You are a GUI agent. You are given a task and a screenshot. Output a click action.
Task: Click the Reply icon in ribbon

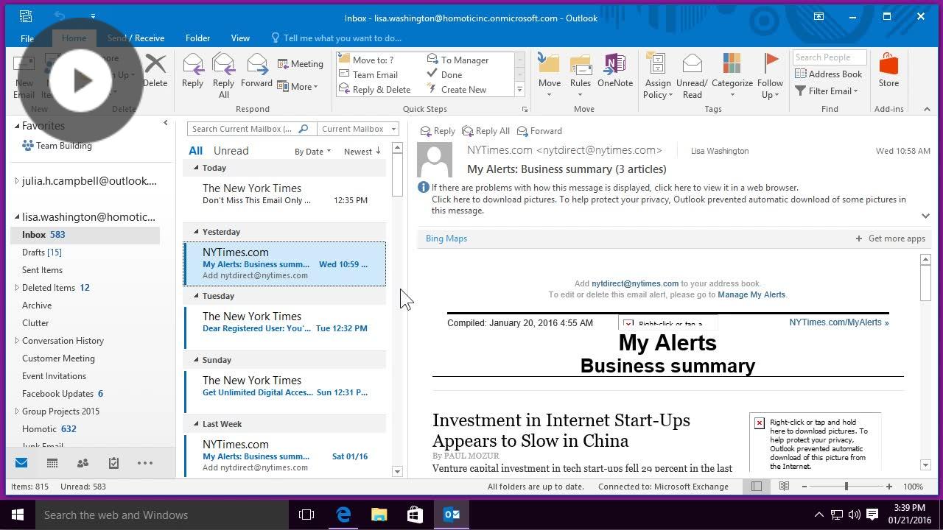click(192, 71)
